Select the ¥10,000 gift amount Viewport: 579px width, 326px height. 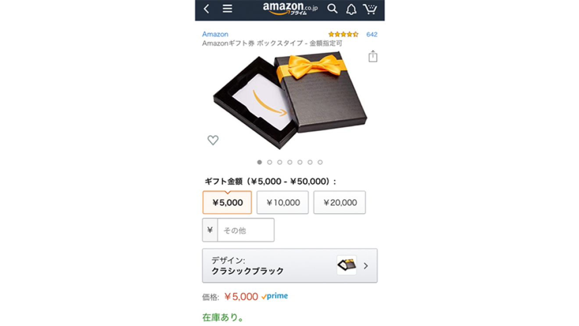(x=283, y=203)
